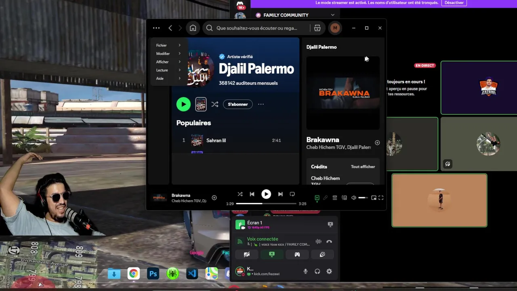Open Google Chrome from the dock
Image resolution: width=517 pixels, height=291 pixels.
click(133, 274)
